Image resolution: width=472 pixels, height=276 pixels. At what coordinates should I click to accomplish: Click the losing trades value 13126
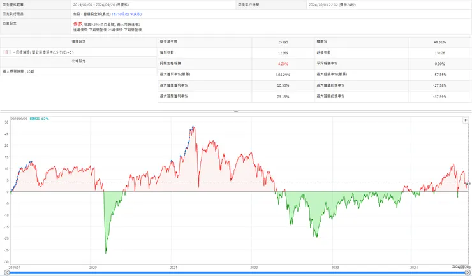(x=440, y=53)
